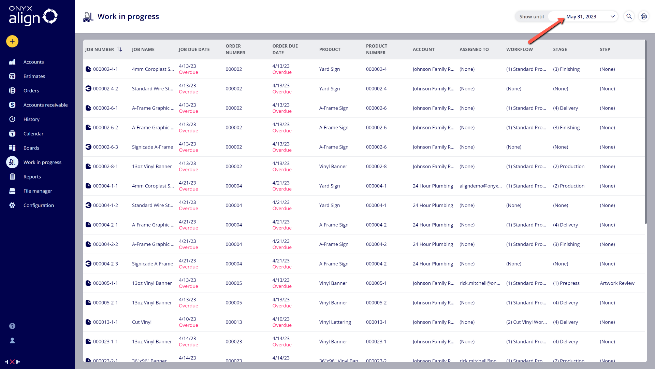The image size is (655, 369).
Task: Open the help question mark icon
Action: pos(12,326)
